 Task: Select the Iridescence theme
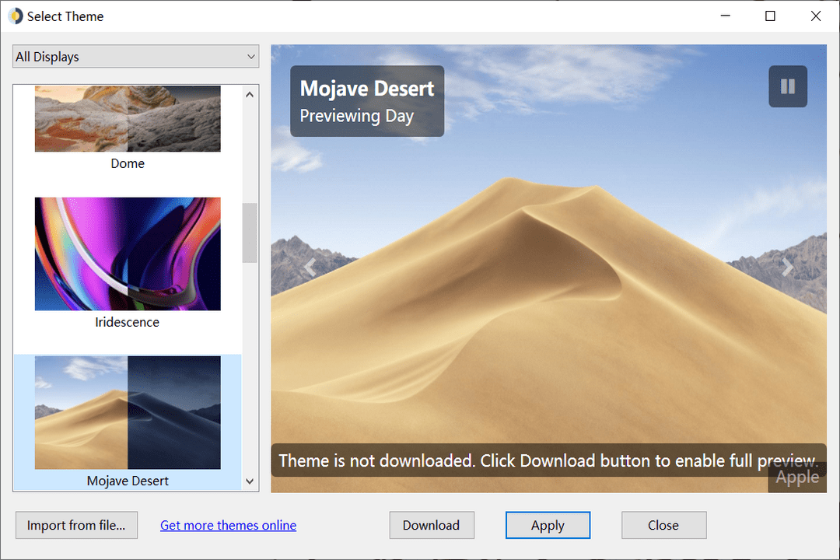click(127, 254)
